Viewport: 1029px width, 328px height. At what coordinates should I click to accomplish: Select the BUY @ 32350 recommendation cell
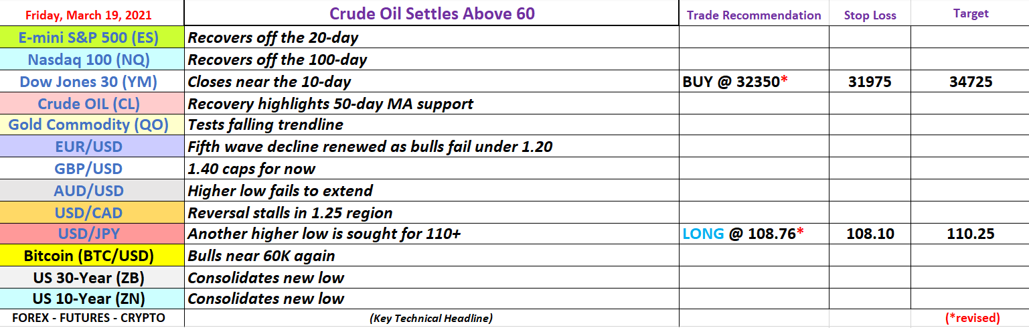point(754,82)
